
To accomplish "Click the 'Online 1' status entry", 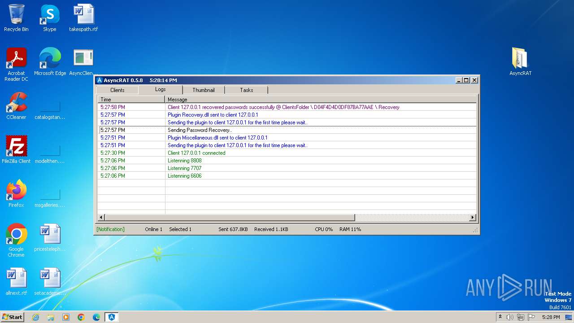I will coord(153,229).
